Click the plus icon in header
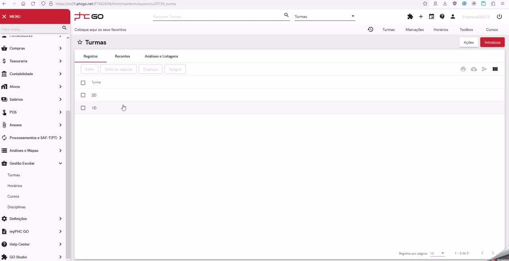Viewport: 509px width, 261px height. [421, 17]
